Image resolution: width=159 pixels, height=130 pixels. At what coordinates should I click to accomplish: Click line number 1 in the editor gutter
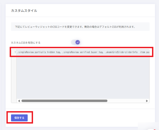(15, 52)
